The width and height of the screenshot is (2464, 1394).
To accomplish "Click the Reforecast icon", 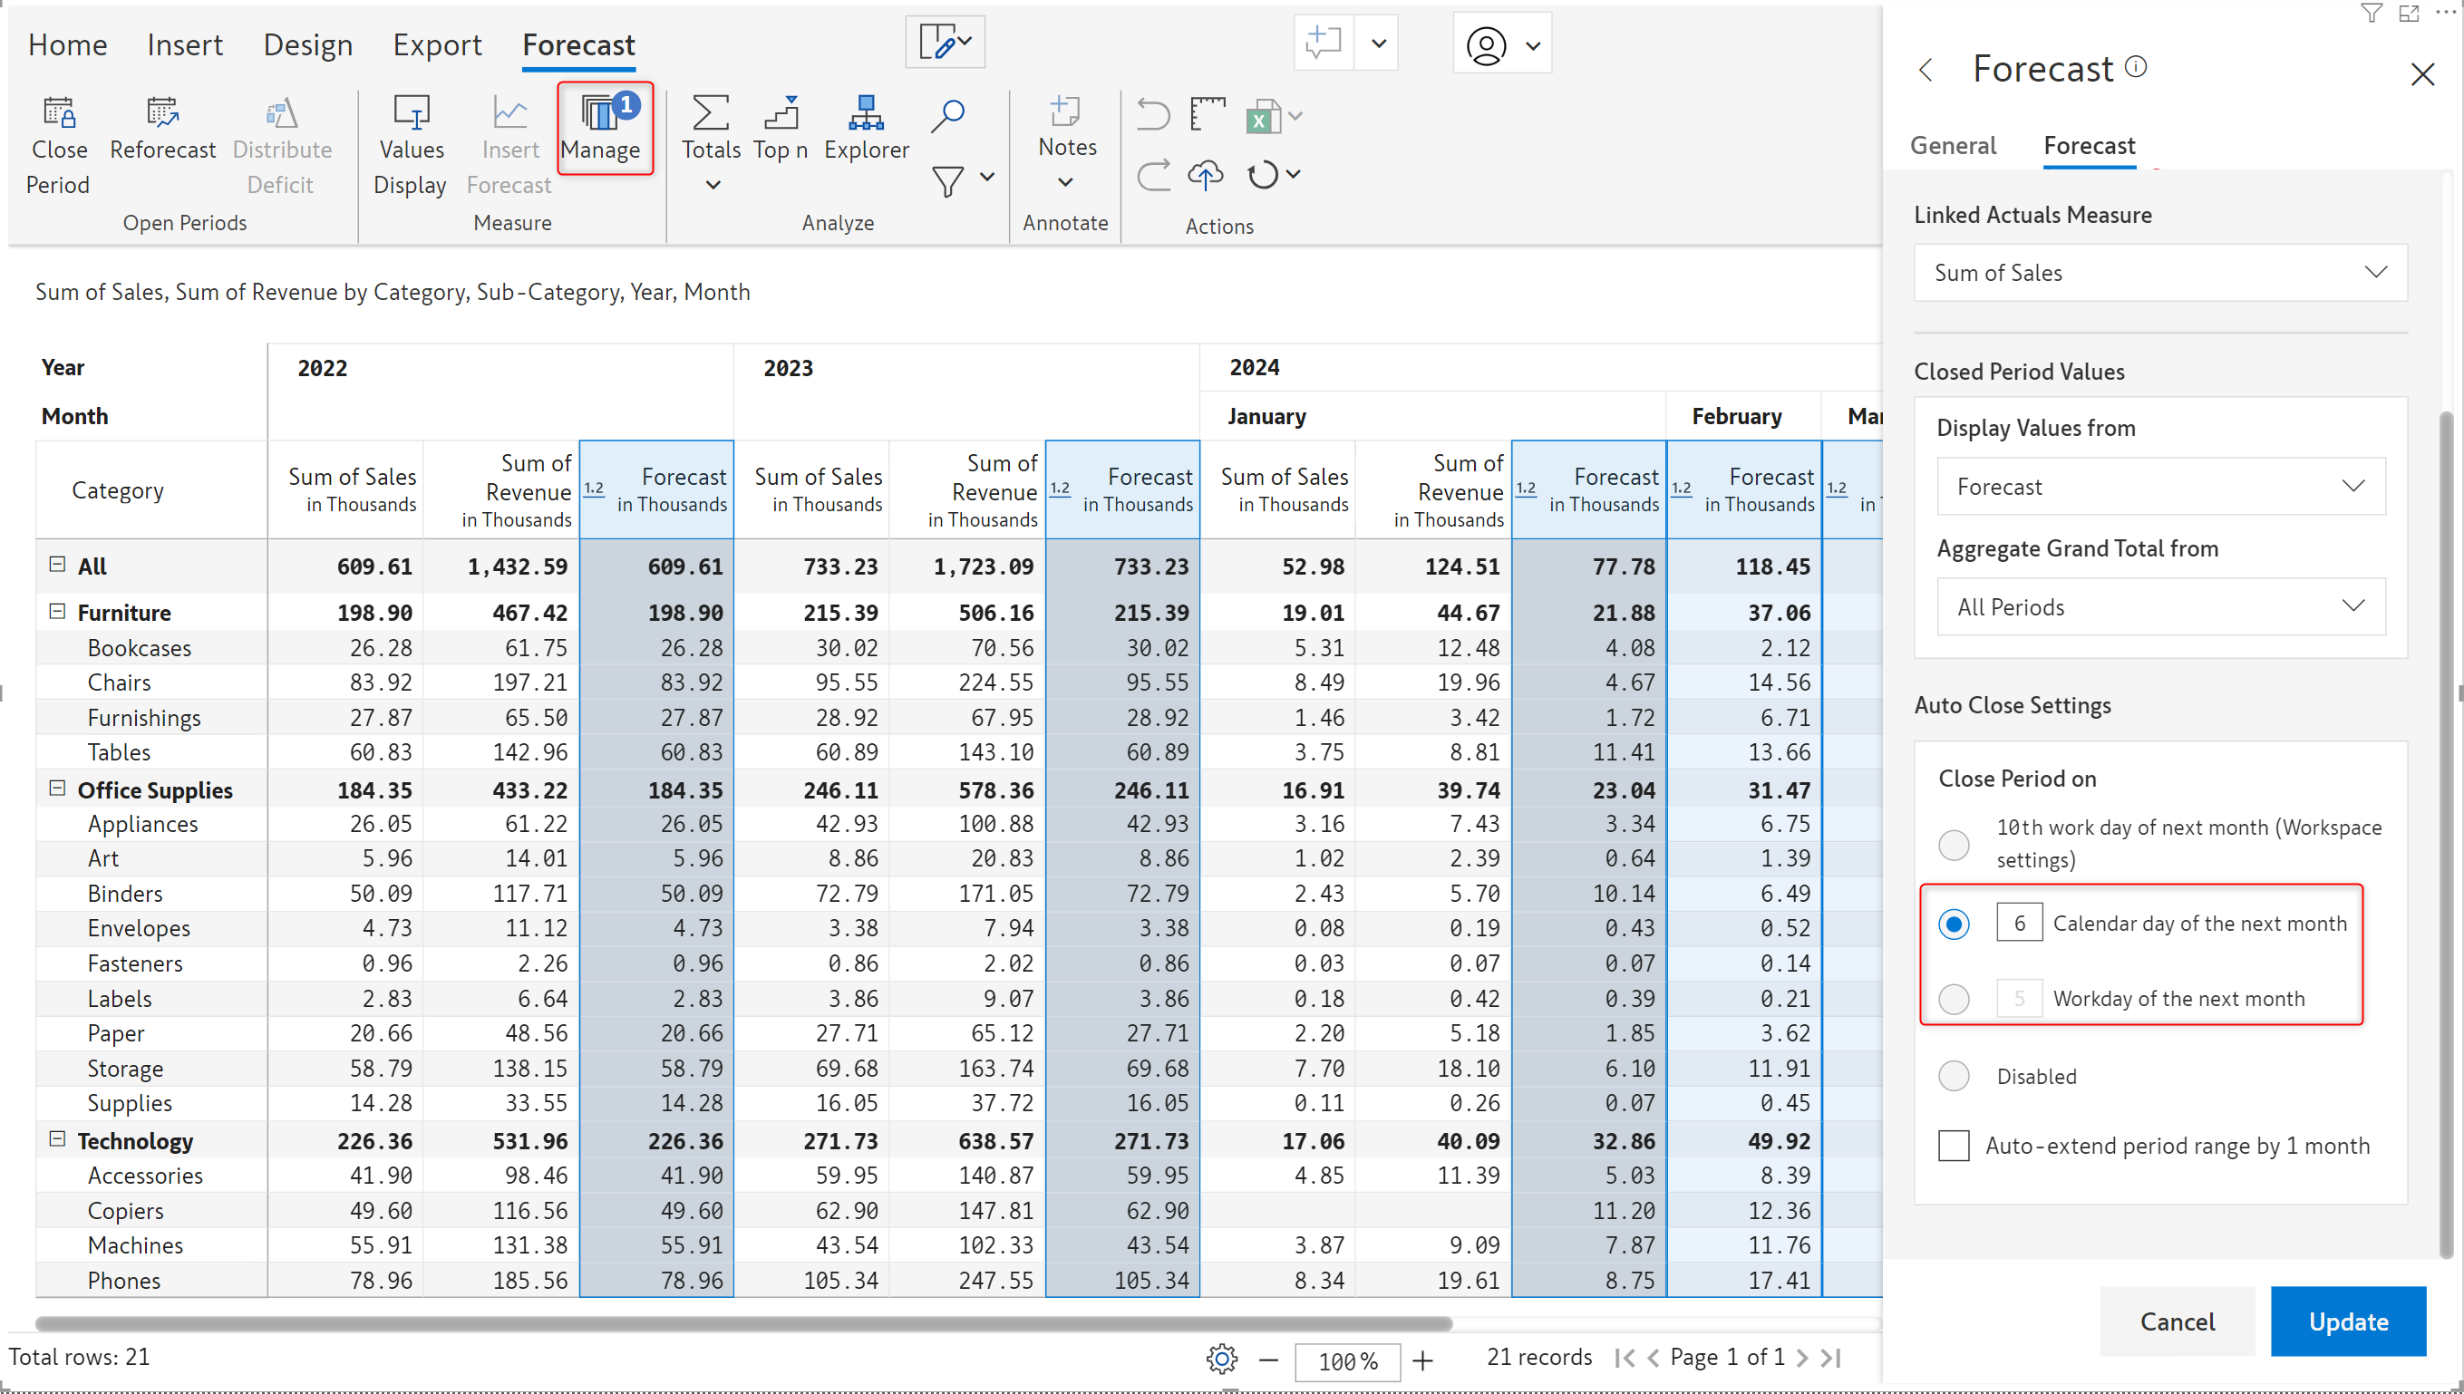I will pos(162,114).
